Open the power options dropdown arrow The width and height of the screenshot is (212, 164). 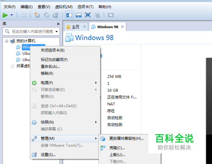[12, 15]
